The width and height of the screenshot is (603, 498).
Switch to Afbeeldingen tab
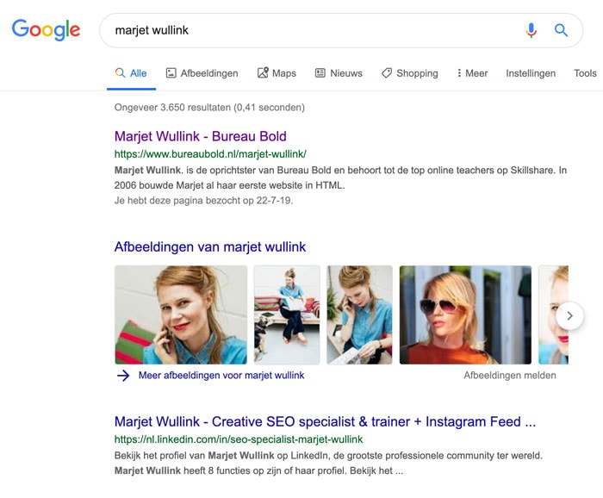pyautogui.click(x=202, y=73)
